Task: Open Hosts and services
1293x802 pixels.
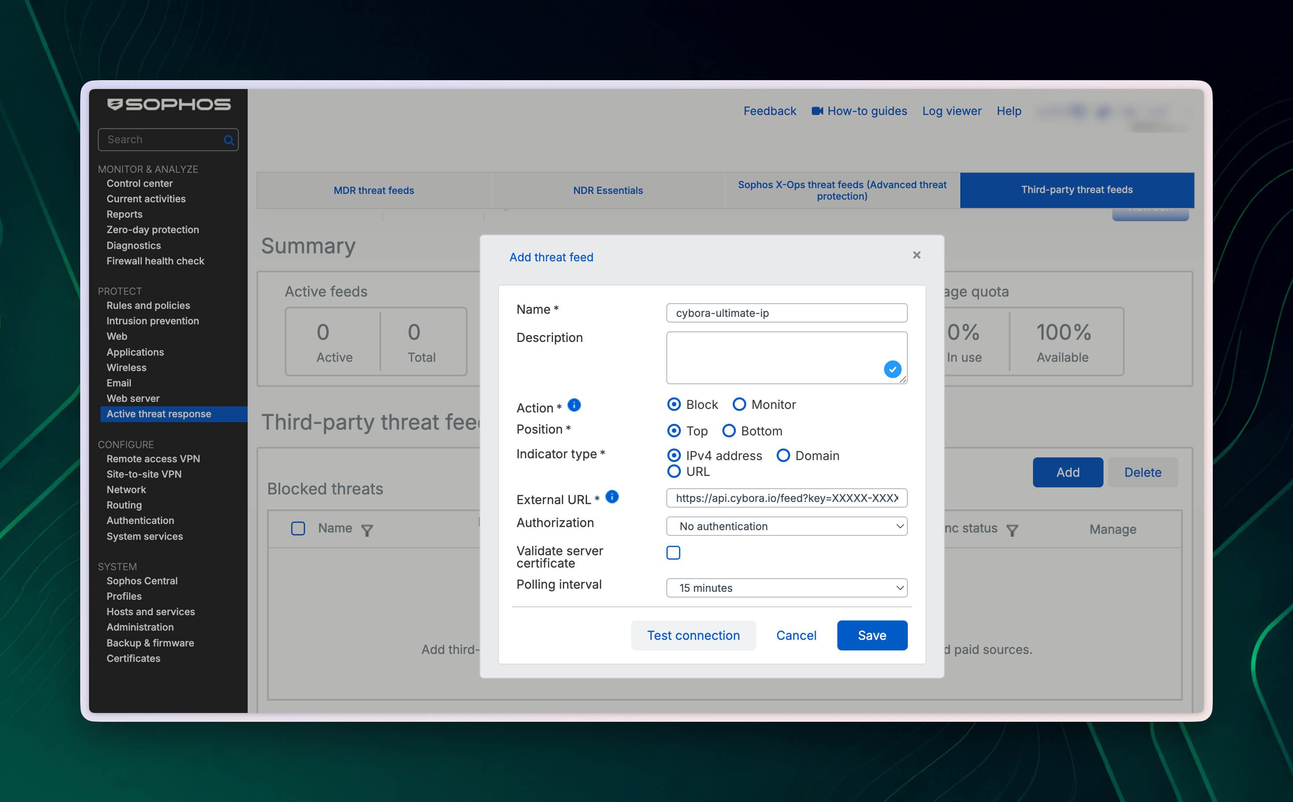Action: coord(151,612)
